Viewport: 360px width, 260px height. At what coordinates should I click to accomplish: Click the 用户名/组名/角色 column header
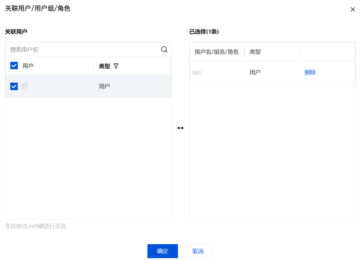pos(216,52)
